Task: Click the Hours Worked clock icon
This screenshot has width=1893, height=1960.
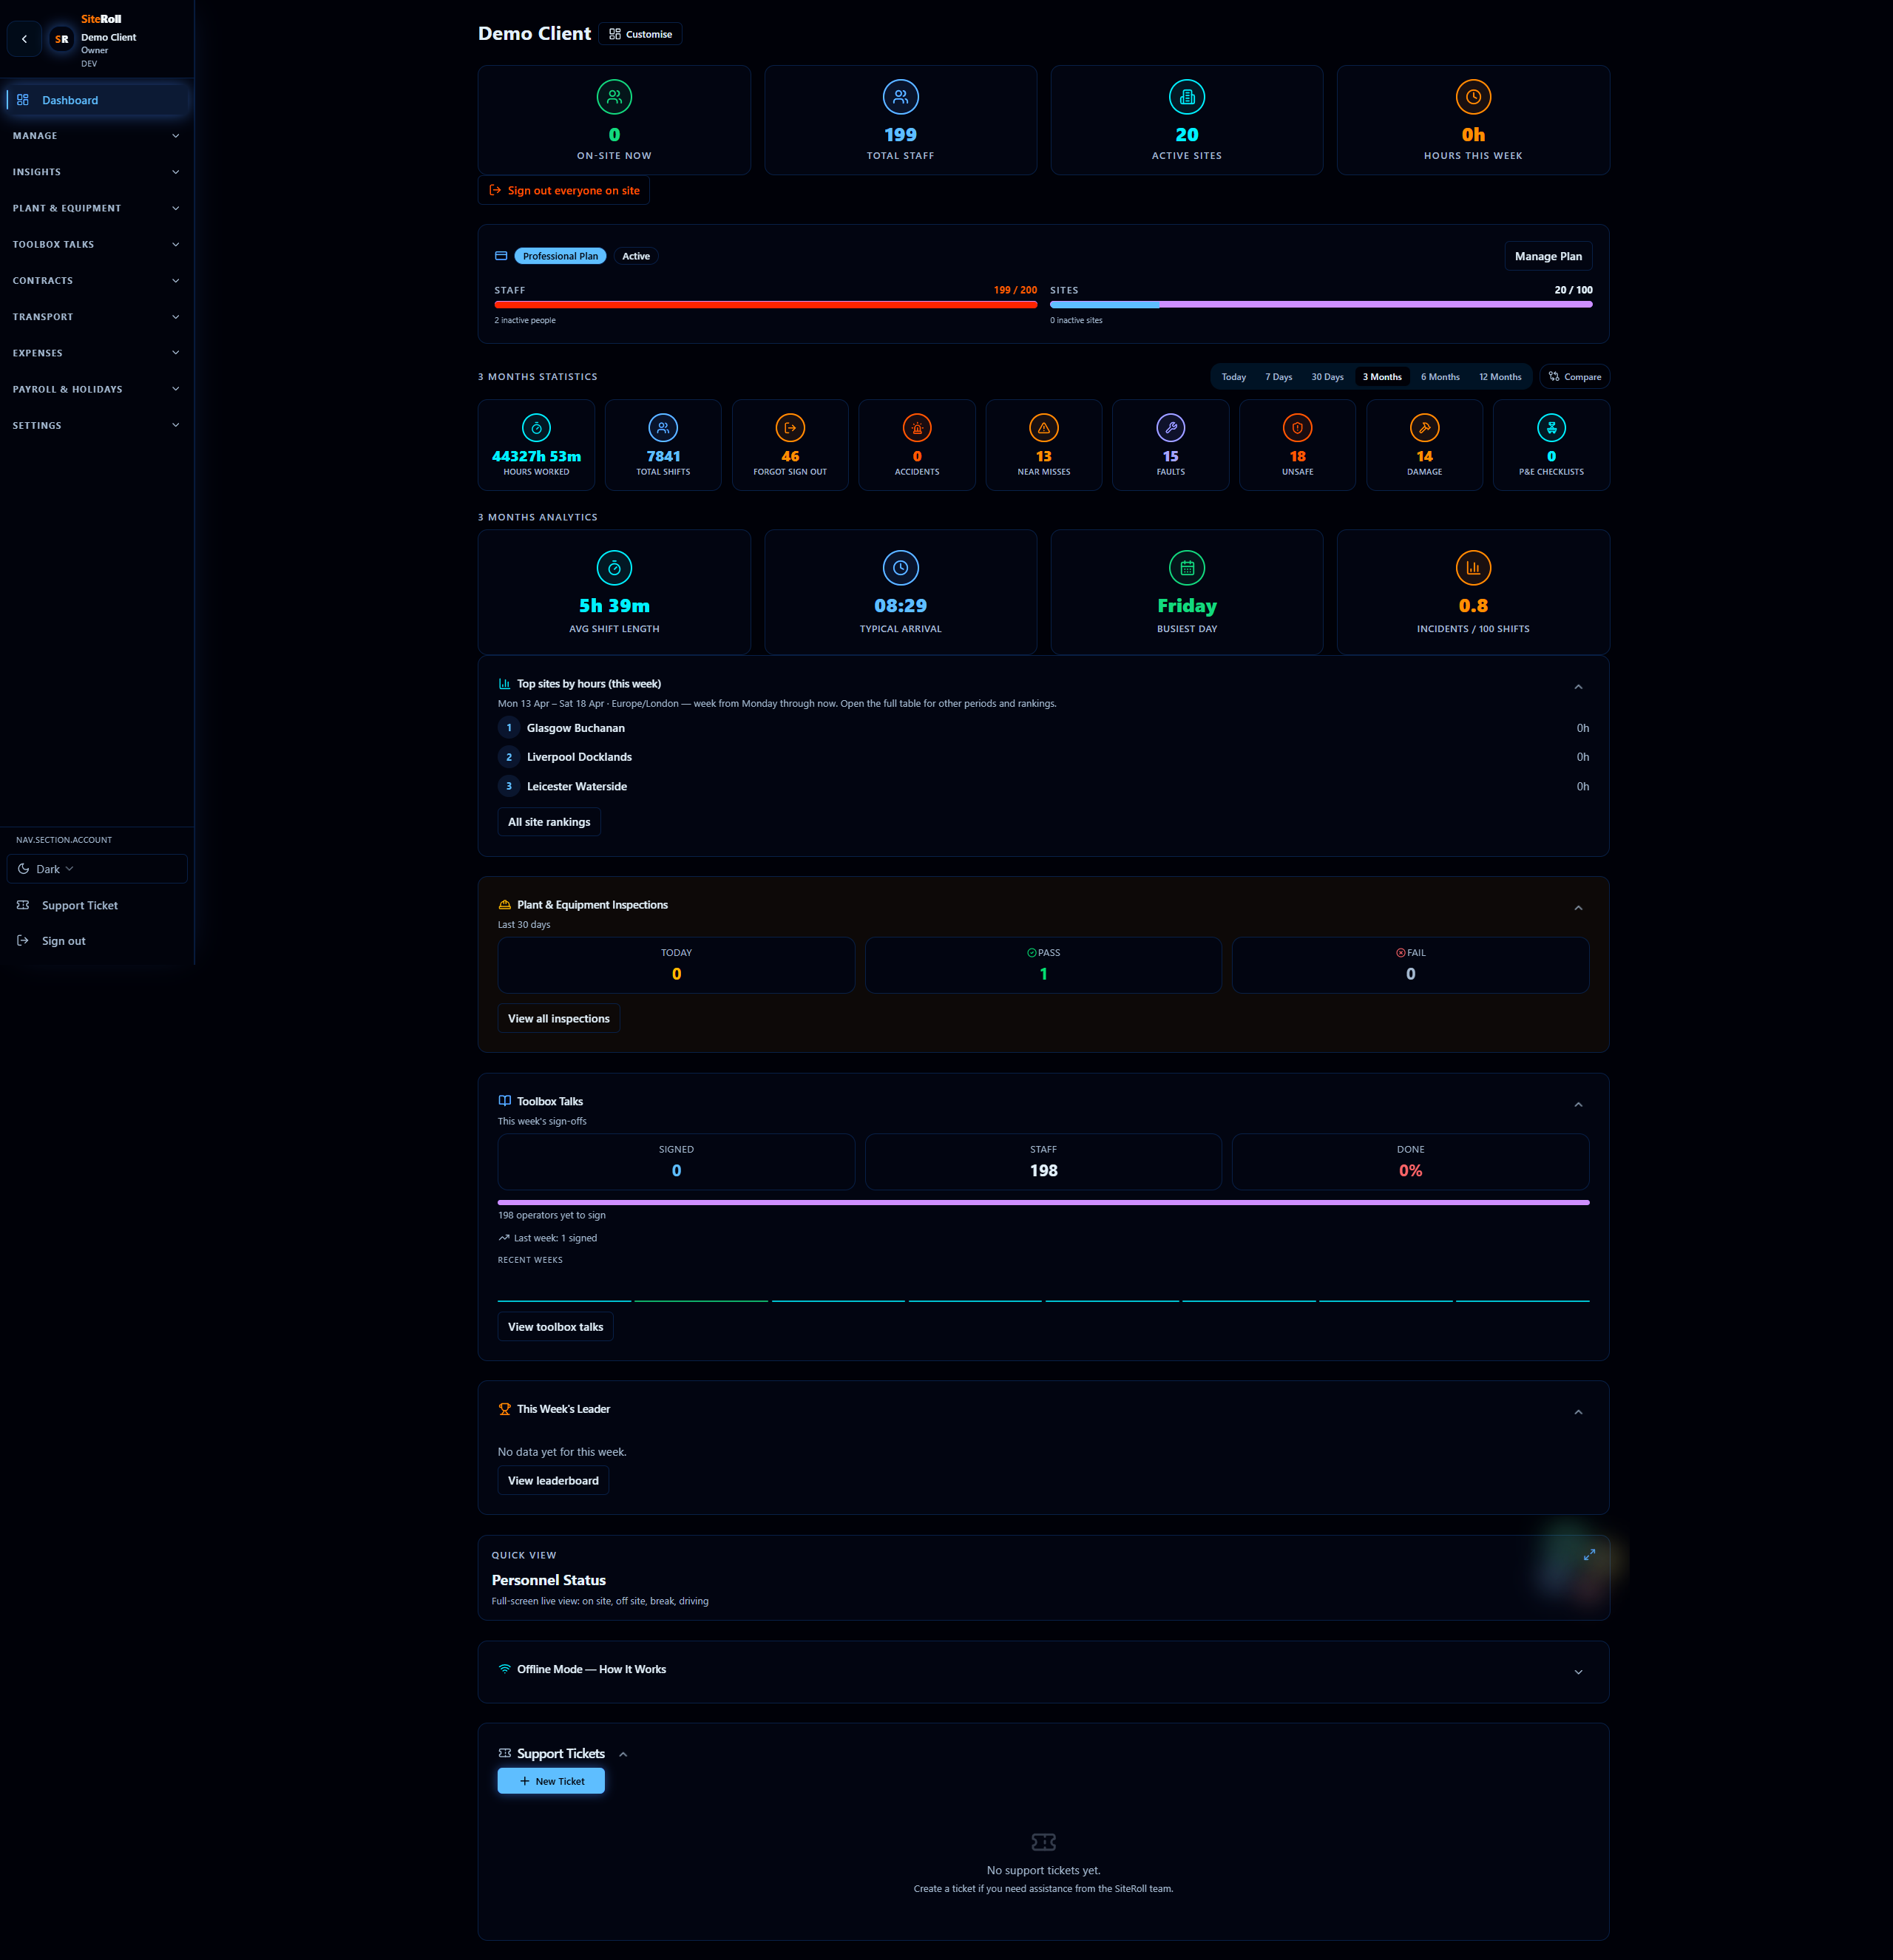Action: click(536, 427)
